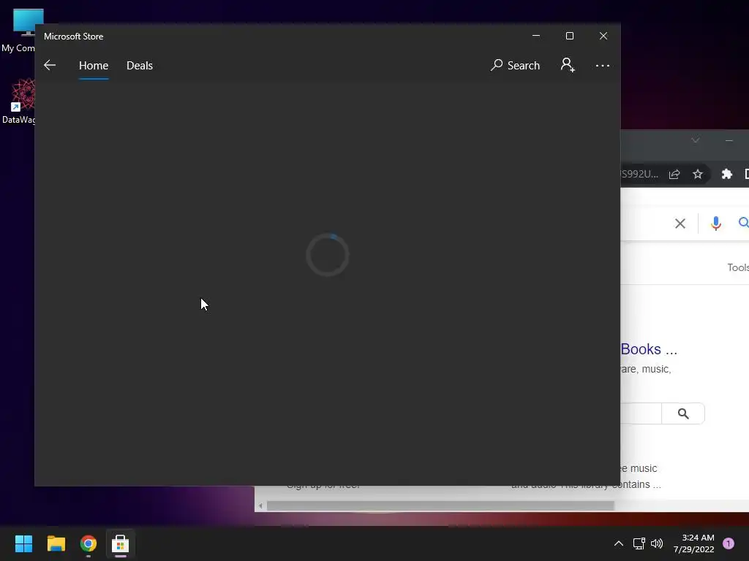Start voice search with the microphone
Screen dimensions: 749x561
pos(715,224)
